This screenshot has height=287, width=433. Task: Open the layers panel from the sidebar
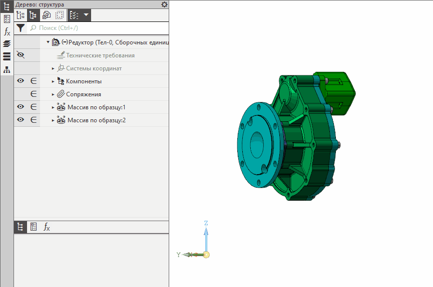7,44
